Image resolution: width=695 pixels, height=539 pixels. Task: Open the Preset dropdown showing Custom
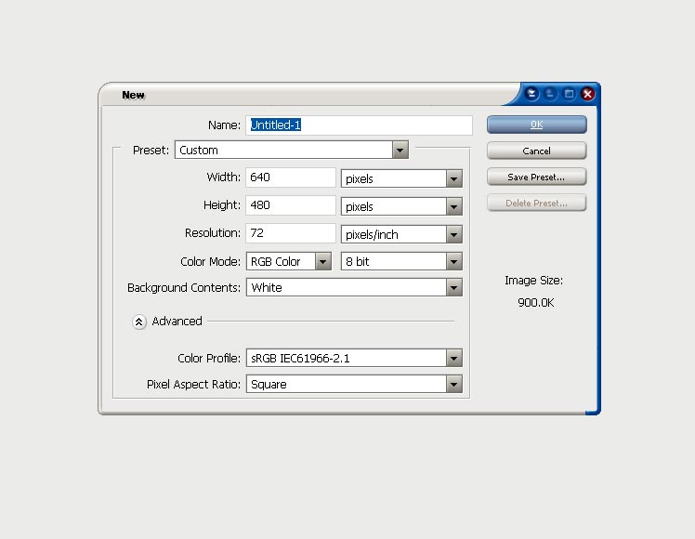[292, 150]
